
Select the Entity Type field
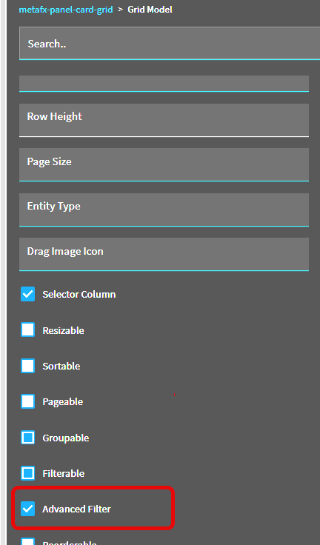point(164,210)
